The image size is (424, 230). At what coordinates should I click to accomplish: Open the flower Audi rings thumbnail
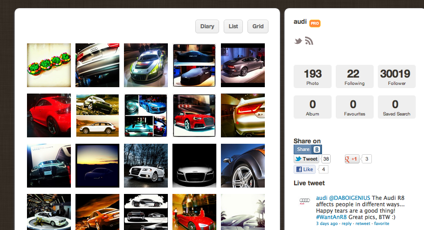point(49,65)
